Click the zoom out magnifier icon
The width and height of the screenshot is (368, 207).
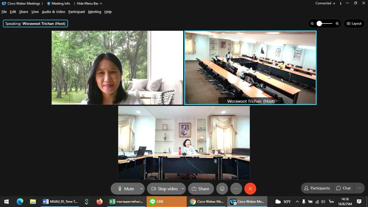pos(312,24)
